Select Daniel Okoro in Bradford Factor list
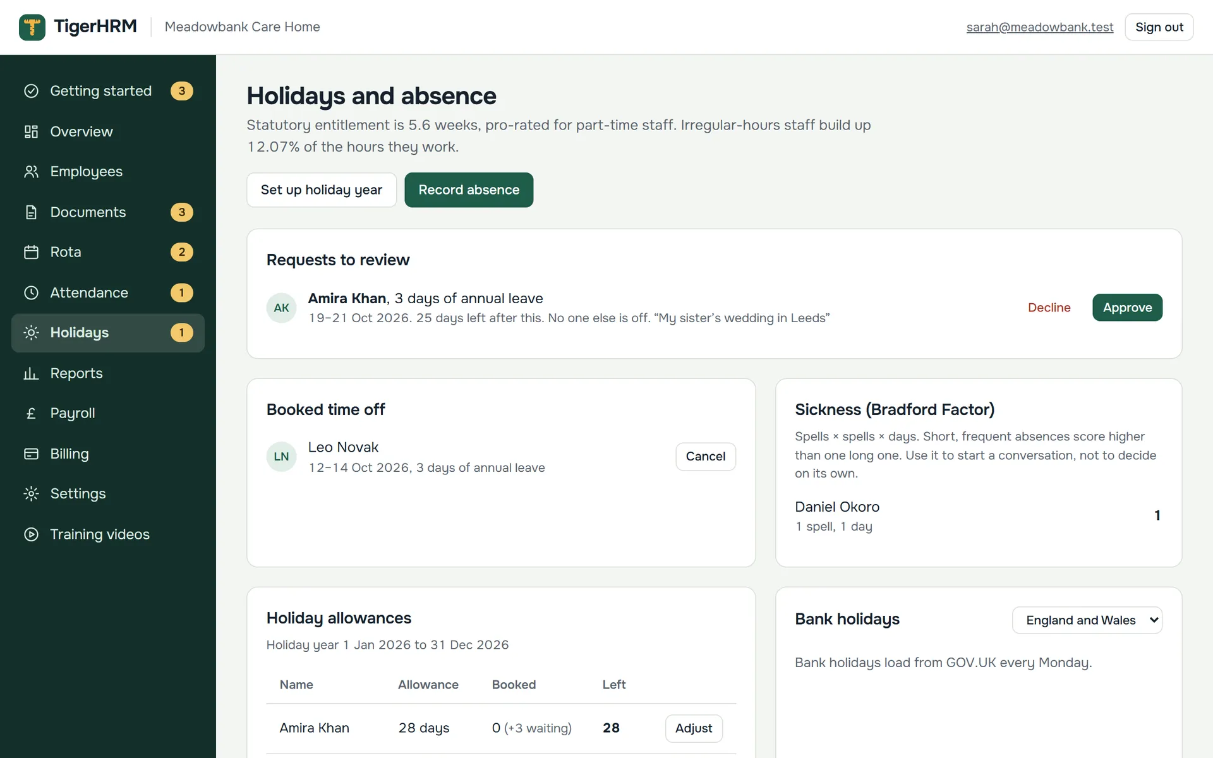 [x=978, y=516]
